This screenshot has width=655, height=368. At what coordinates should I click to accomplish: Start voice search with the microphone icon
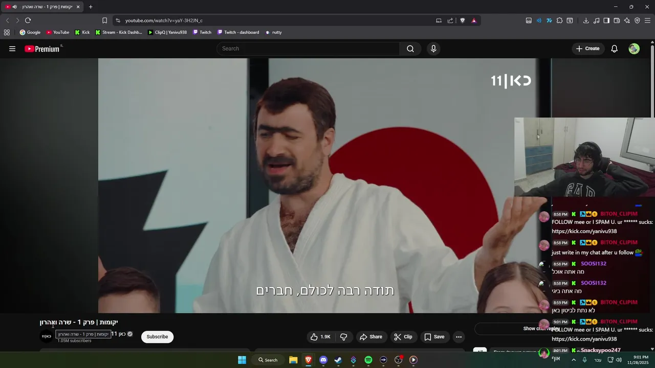click(x=433, y=49)
